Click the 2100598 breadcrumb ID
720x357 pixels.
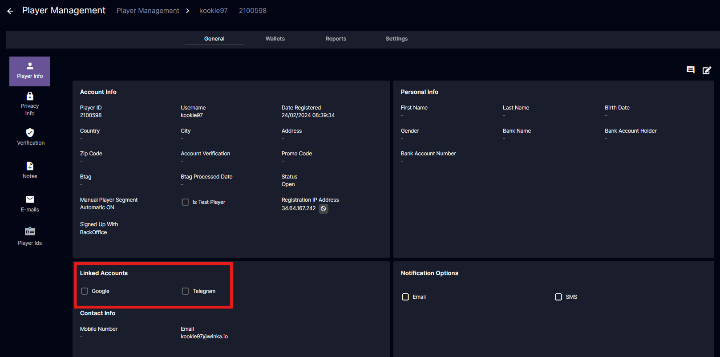point(253,11)
